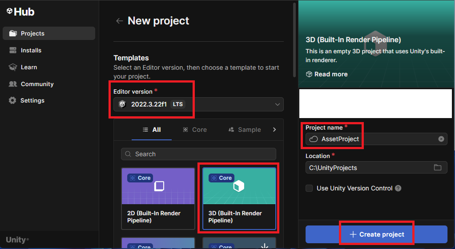This screenshot has width=455, height=249.
Task: Enable Use Unity Version Control checkbox
Action: click(x=309, y=188)
